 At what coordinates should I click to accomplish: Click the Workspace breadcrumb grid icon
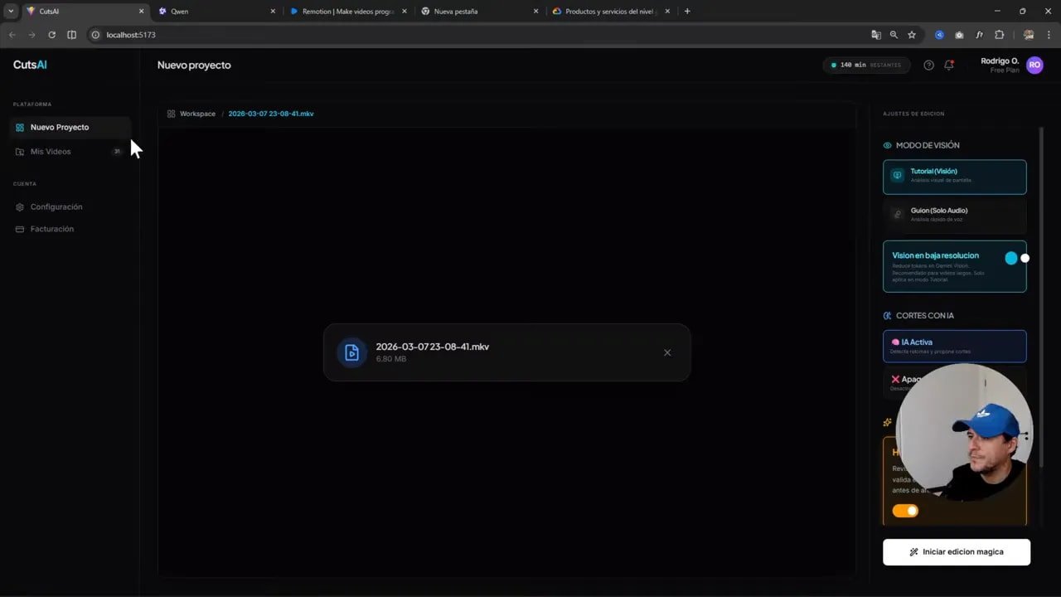click(x=171, y=114)
